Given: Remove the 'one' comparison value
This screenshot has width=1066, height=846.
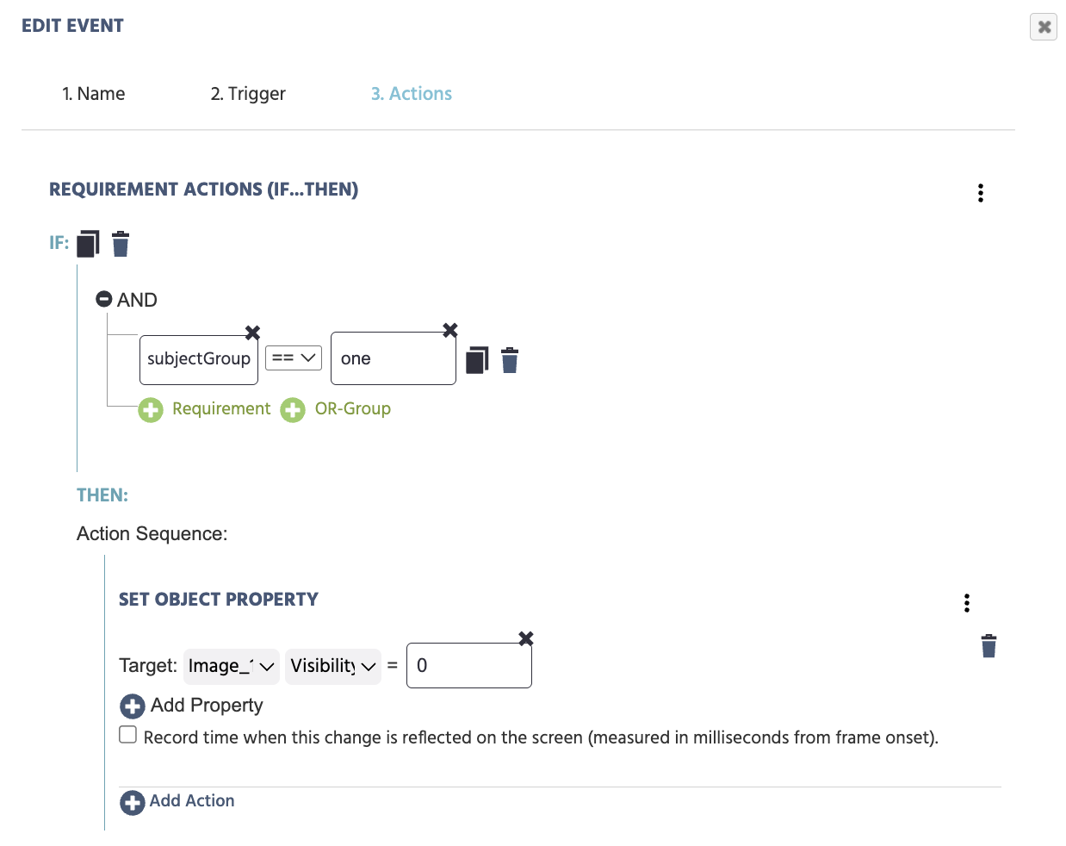Looking at the screenshot, I should tap(449, 330).
